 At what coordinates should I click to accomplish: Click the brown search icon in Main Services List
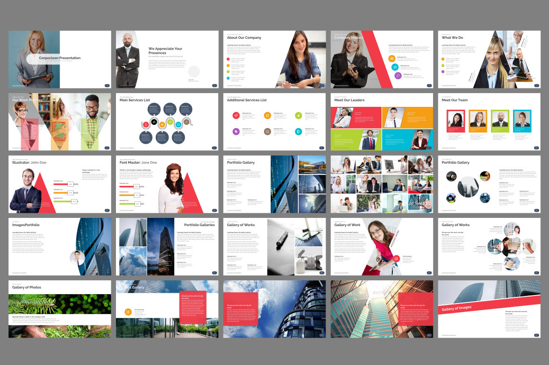[186, 122]
